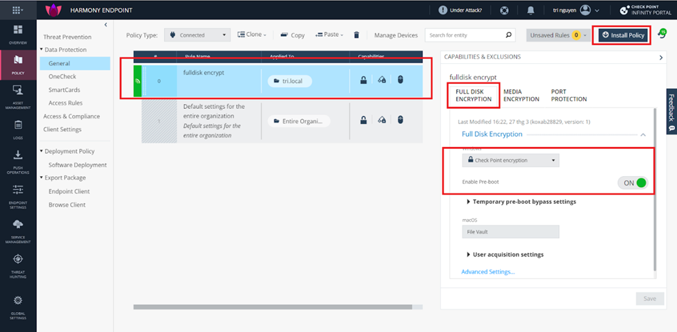The image size is (677, 332).
Task: Open the app launcher grid icon
Action: [x=17, y=10]
